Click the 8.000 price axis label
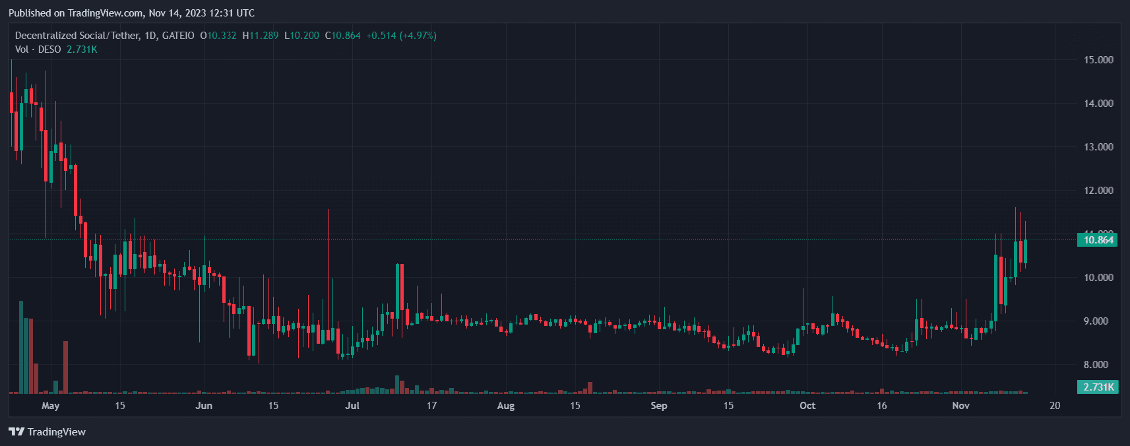This screenshot has height=446, width=1130. click(x=1098, y=365)
